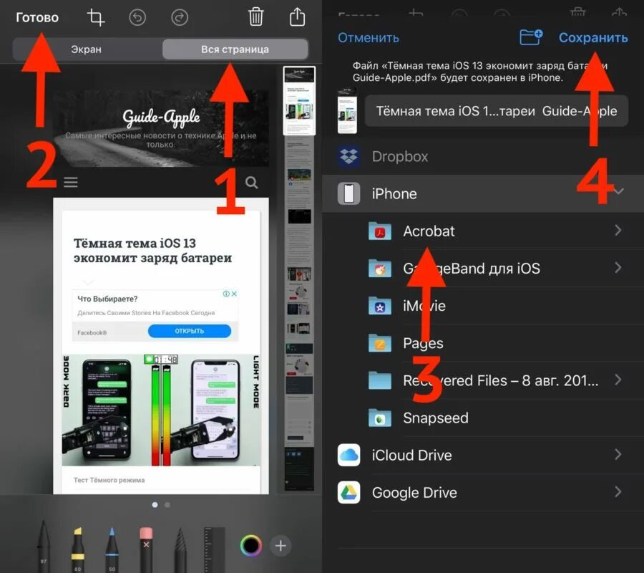Tap the blue ОТКРЫТЬ ad button
The height and width of the screenshot is (573, 644).
click(x=190, y=331)
